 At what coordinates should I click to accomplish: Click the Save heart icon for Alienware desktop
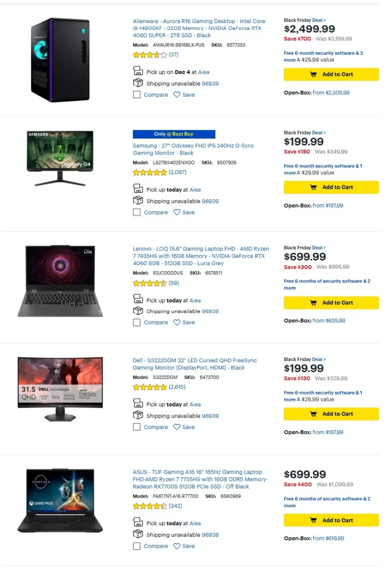pyautogui.click(x=177, y=95)
